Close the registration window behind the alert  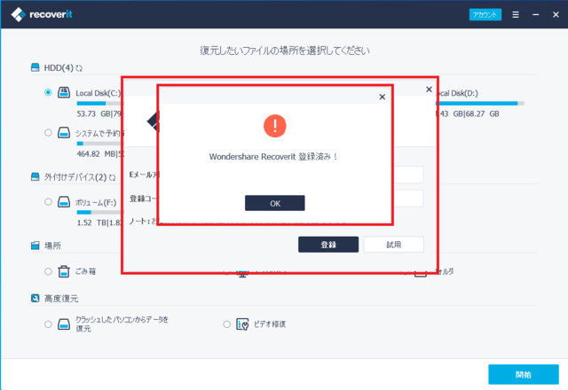[x=429, y=90]
